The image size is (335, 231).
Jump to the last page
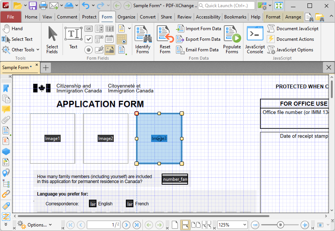click(x=137, y=225)
